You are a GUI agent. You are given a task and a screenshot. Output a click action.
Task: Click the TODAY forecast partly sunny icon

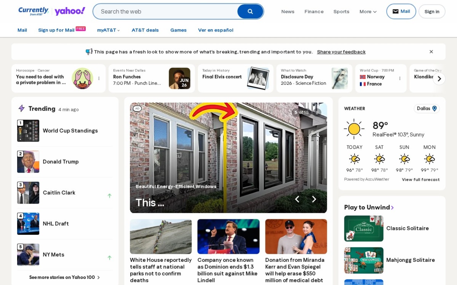pyautogui.click(x=355, y=158)
